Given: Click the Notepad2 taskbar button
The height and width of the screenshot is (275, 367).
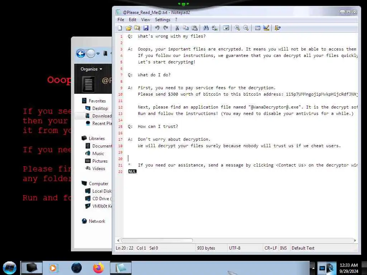Looking at the screenshot, I should (x=121, y=268).
